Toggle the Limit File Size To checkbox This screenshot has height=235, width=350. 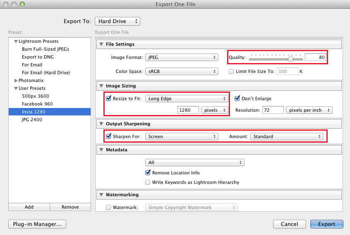pyautogui.click(x=231, y=71)
